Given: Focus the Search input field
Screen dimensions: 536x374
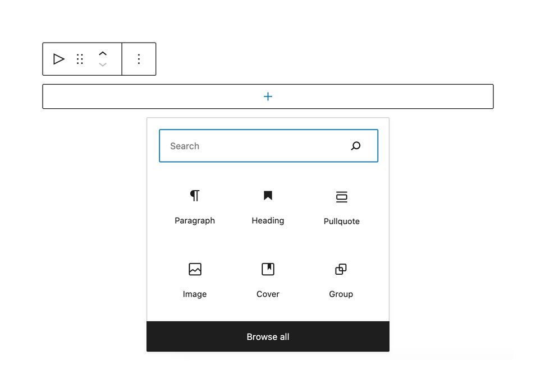Looking at the screenshot, I should click(x=269, y=146).
